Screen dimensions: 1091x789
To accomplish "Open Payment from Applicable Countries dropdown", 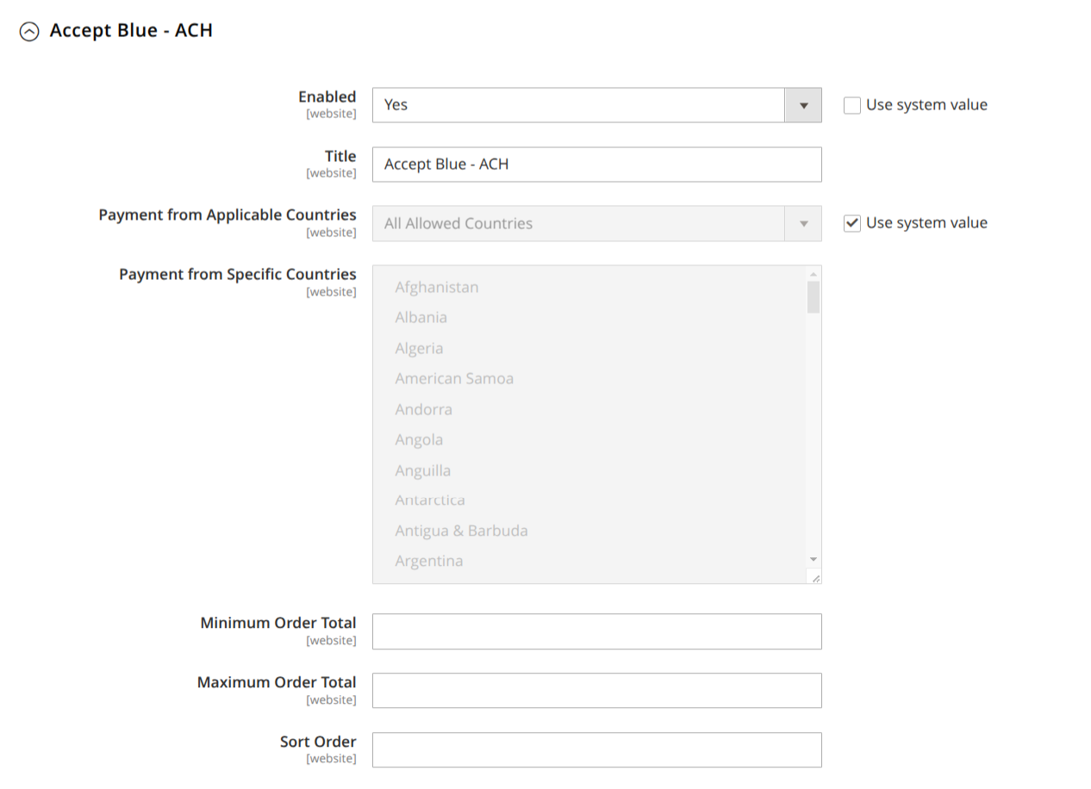I will click(x=595, y=224).
